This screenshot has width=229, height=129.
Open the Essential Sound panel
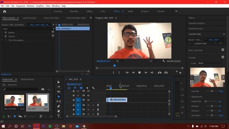tap(196, 29)
